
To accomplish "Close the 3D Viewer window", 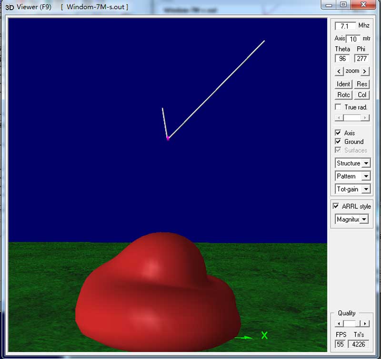I will pyautogui.click(x=363, y=5).
